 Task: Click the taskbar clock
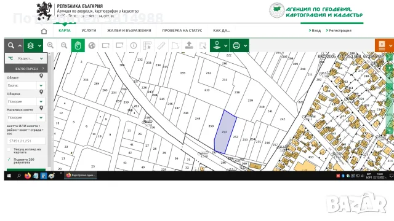(379, 176)
